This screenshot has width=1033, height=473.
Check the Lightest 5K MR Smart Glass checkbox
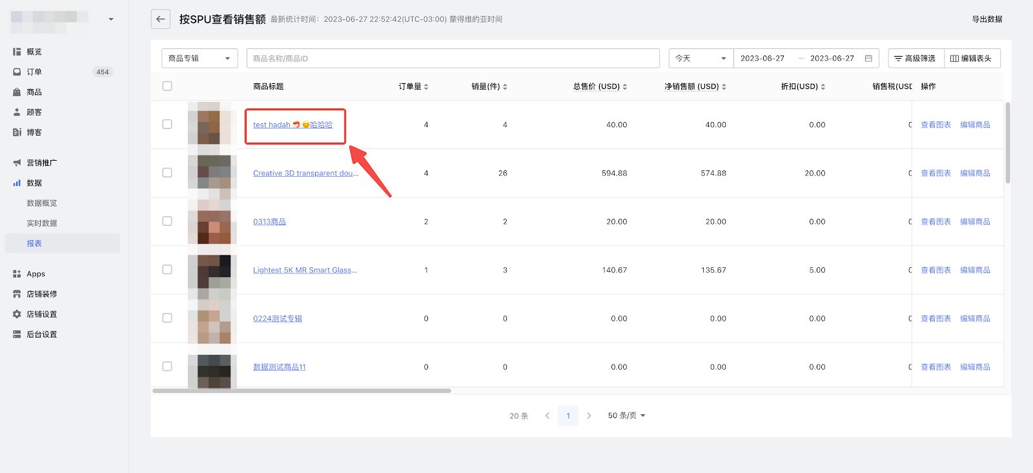pyautogui.click(x=167, y=269)
